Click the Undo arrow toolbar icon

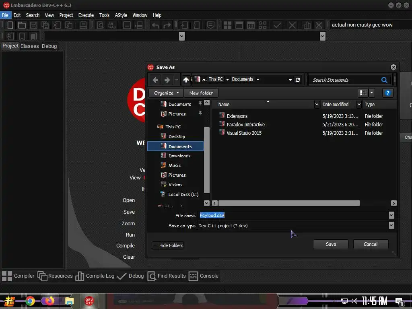point(156,25)
